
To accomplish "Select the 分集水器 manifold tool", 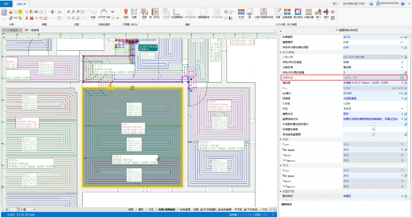I will coord(309,12).
